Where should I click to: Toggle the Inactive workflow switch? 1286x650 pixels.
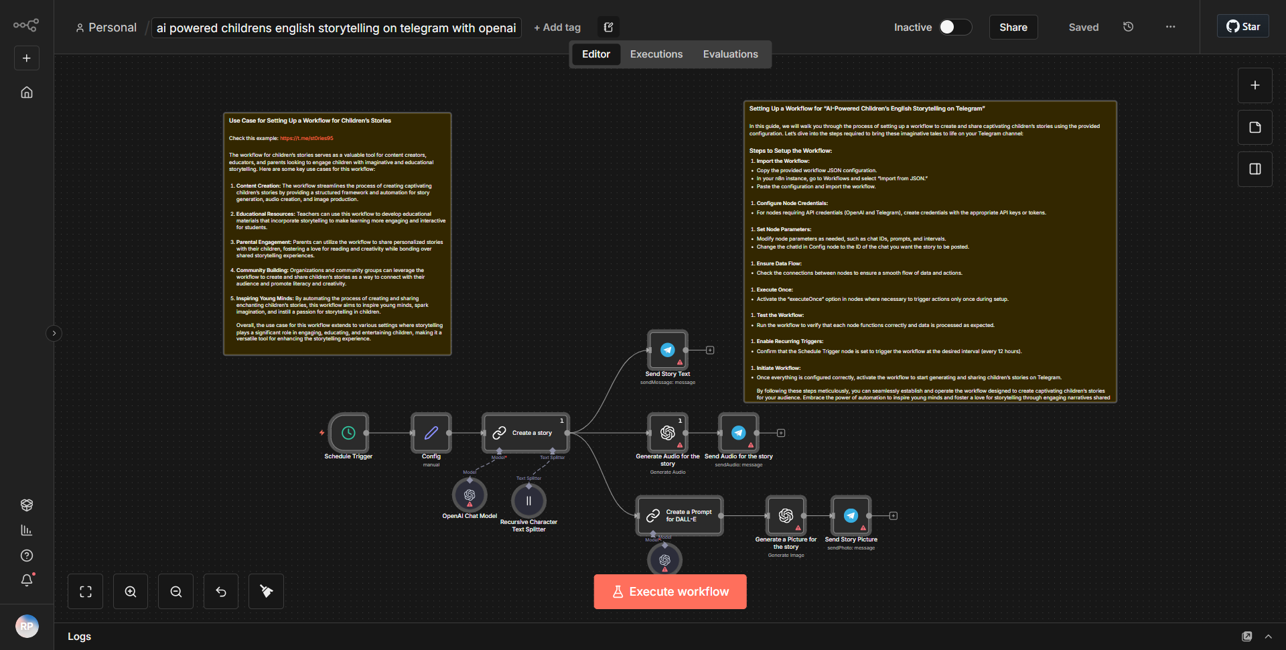coord(955,27)
